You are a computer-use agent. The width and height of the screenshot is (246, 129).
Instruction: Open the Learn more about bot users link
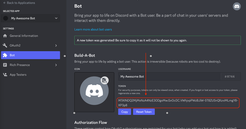93,29
